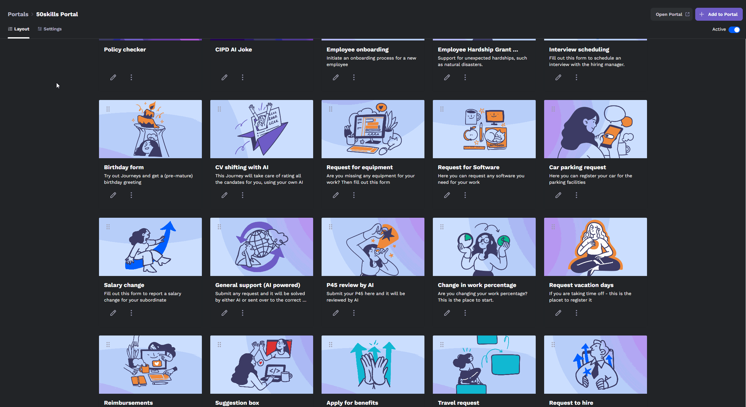Switch to the Settings tab
Image resolution: width=746 pixels, height=407 pixels.
[49, 29]
